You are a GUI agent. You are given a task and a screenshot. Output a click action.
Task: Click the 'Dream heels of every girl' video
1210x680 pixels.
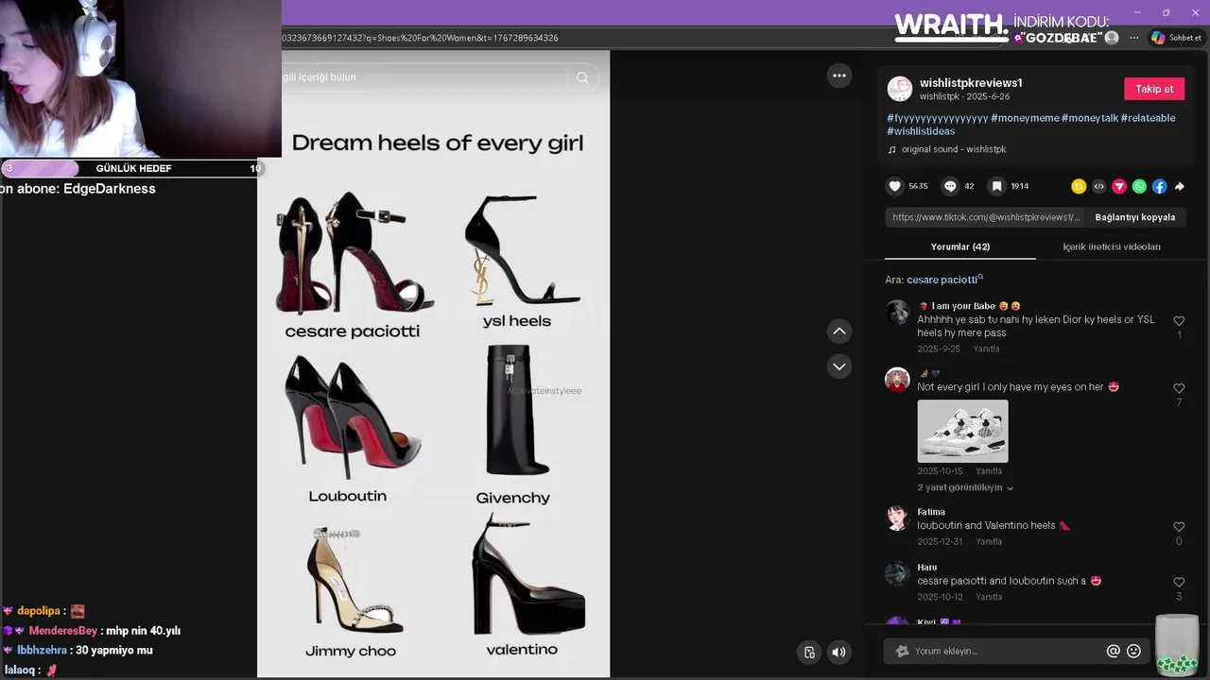coord(433,364)
